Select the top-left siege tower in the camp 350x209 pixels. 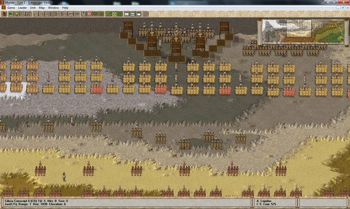tap(128, 27)
